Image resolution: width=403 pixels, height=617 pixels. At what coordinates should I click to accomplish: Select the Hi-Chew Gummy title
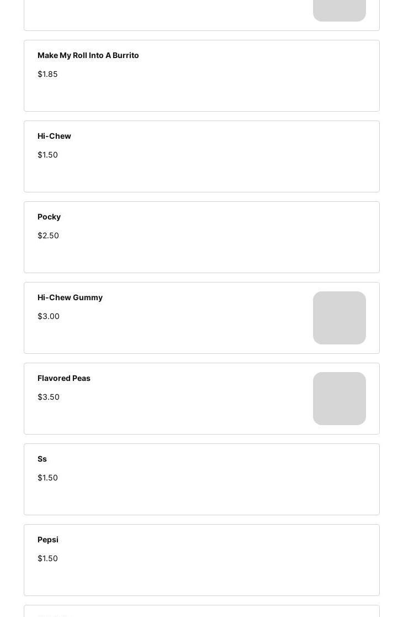click(70, 297)
